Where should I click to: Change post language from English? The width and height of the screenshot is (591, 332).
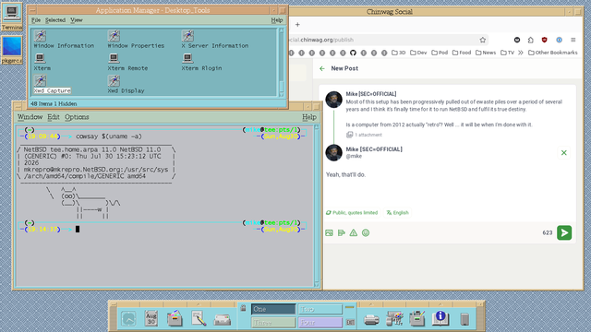pos(397,213)
